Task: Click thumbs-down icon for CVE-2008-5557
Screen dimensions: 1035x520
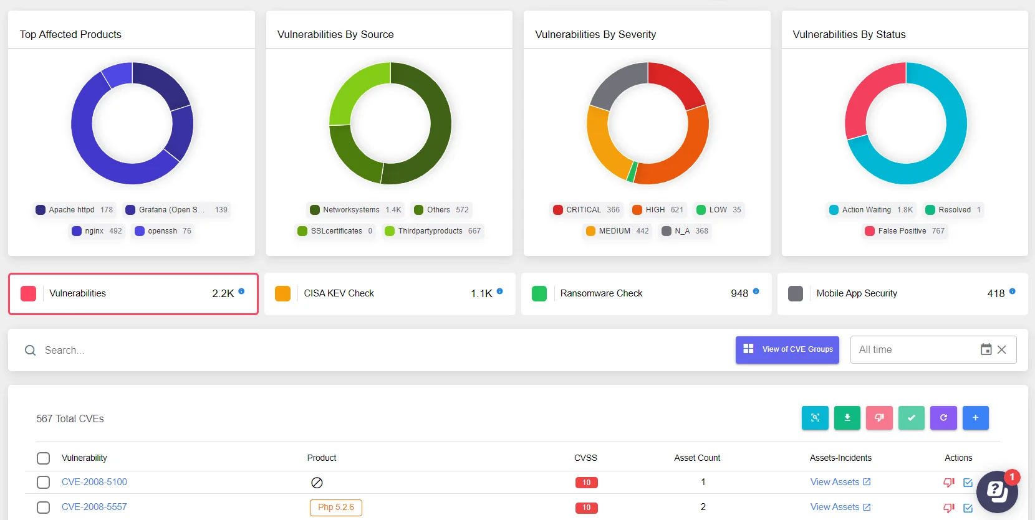Action: 949,508
